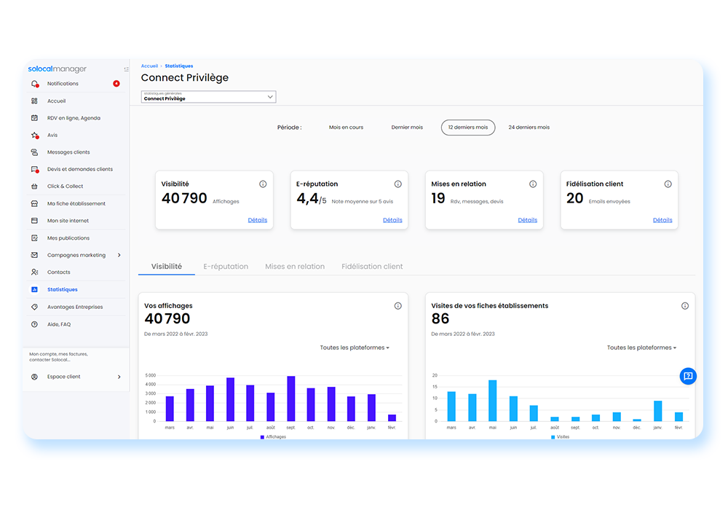This screenshot has width=728, height=510.
Task: Open Mon site internet entry
Action: [68, 221]
